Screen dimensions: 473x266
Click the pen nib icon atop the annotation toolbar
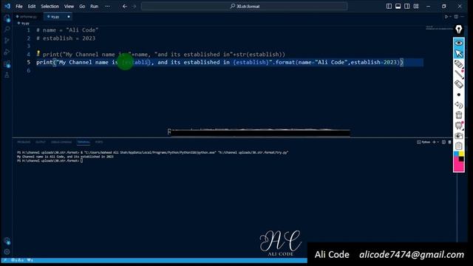click(x=459, y=30)
